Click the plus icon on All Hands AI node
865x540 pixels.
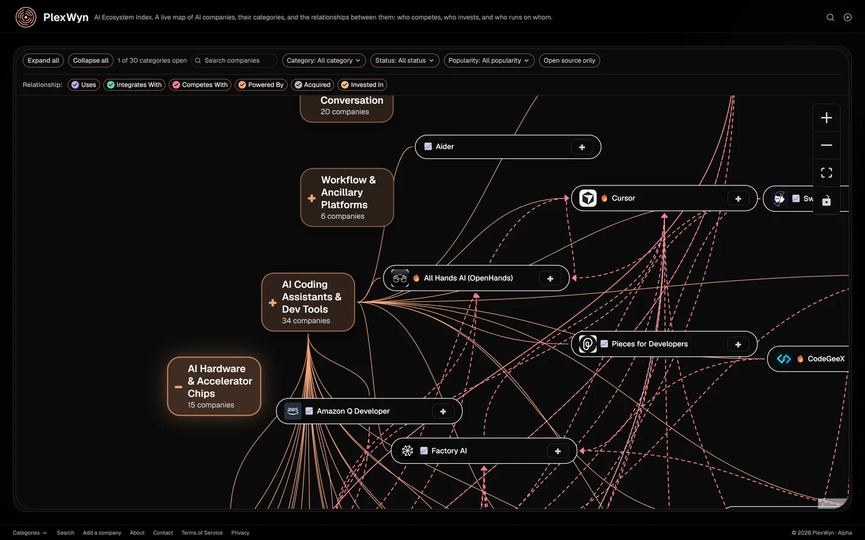point(550,278)
